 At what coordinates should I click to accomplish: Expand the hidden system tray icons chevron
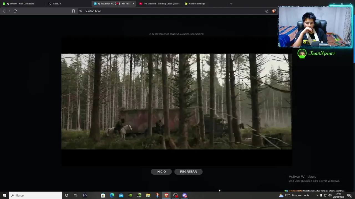pyautogui.click(x=316, y=195)
